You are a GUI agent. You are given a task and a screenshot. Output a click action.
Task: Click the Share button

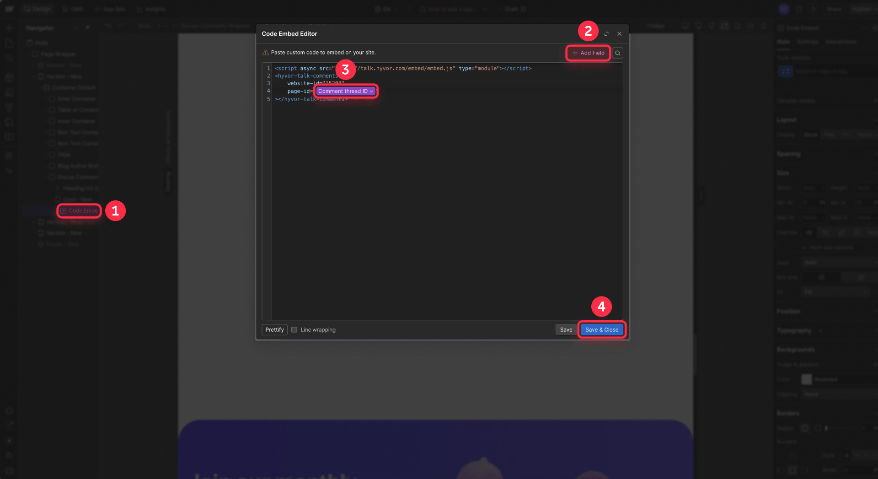click(834, 9)
